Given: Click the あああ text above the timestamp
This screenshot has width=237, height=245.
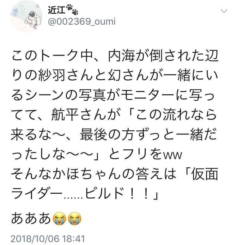Looking at the screenshot, I should (31, 218).
